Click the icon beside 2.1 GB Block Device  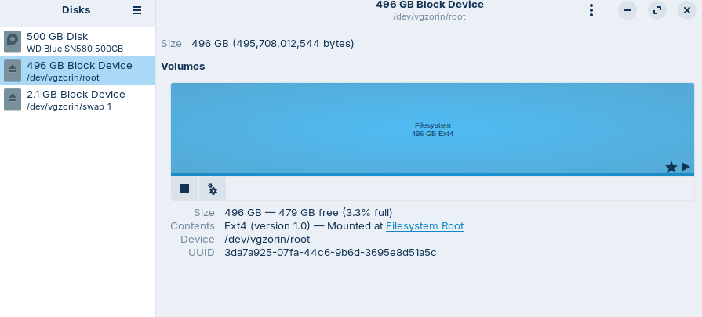[13, 99]
